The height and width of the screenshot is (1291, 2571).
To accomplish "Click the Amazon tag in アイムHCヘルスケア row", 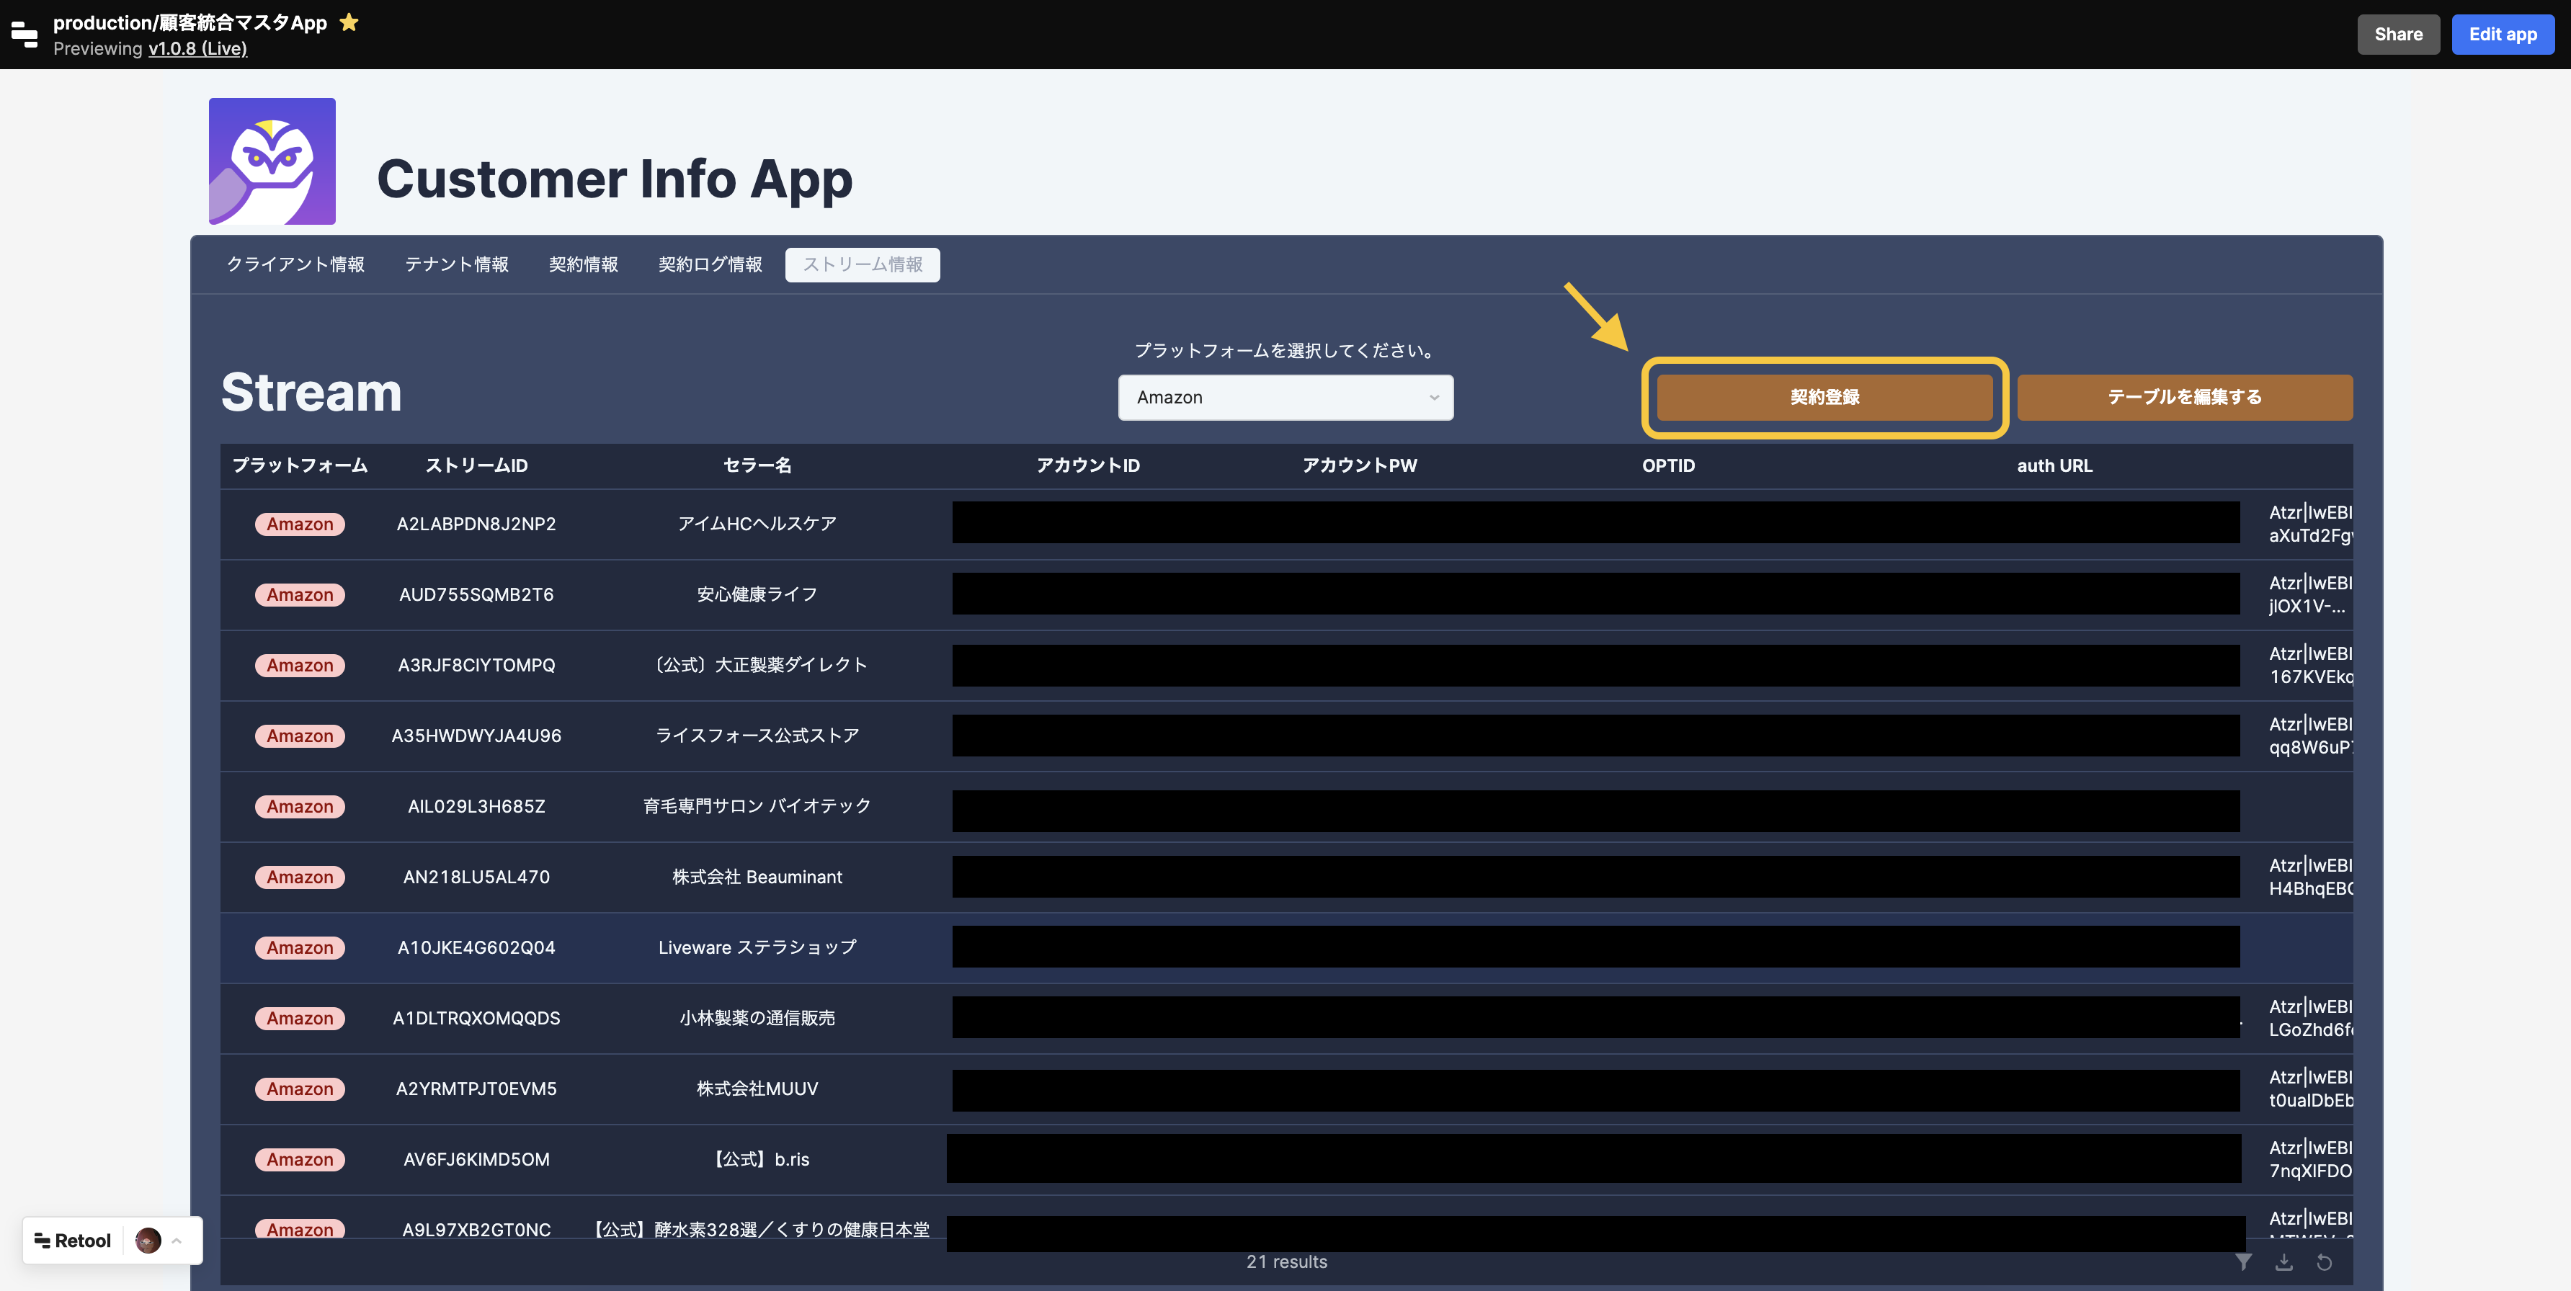I will 300,524.
